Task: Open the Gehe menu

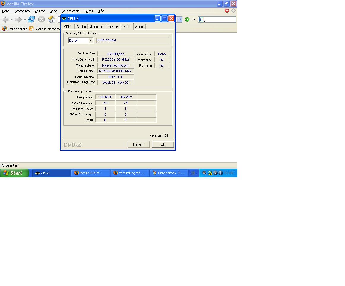Action: 53,11
